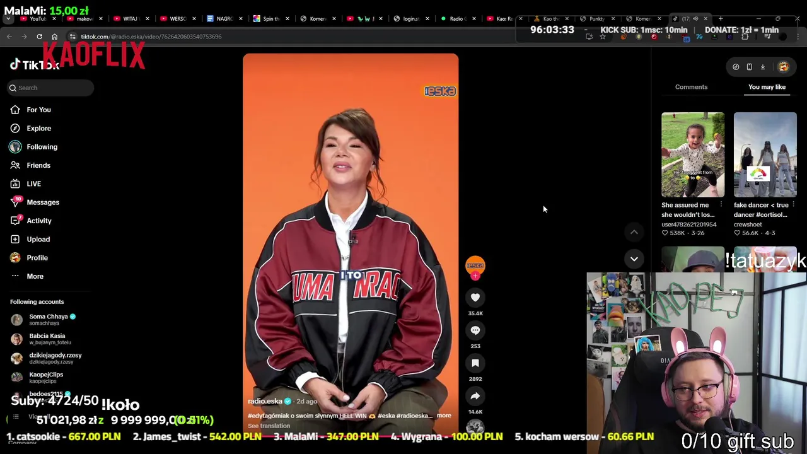Open the browser extensions puzzle icon
Image resolution: width=807 pixels, height=454 pixels.
(745, 37)
